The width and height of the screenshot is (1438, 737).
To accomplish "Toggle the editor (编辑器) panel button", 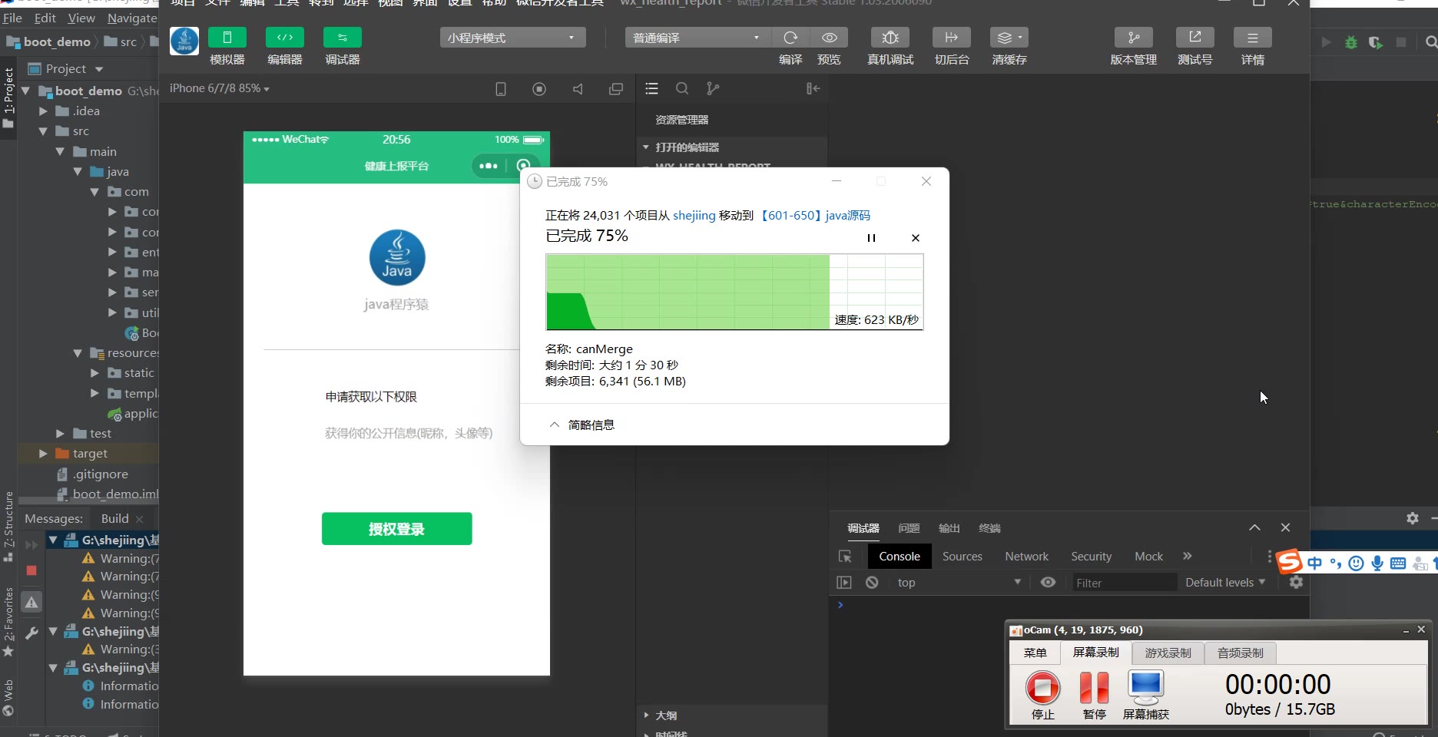I will (284, 38).
